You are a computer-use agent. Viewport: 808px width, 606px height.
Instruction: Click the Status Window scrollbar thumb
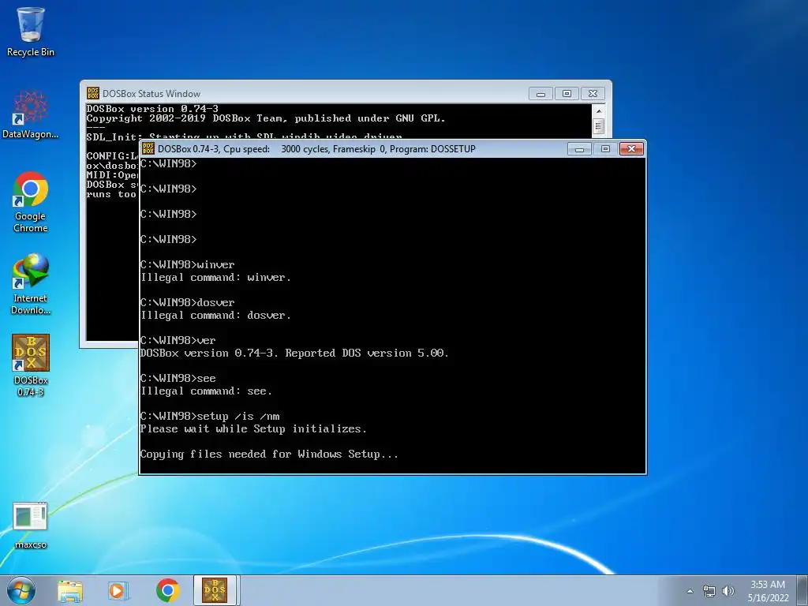599,125
